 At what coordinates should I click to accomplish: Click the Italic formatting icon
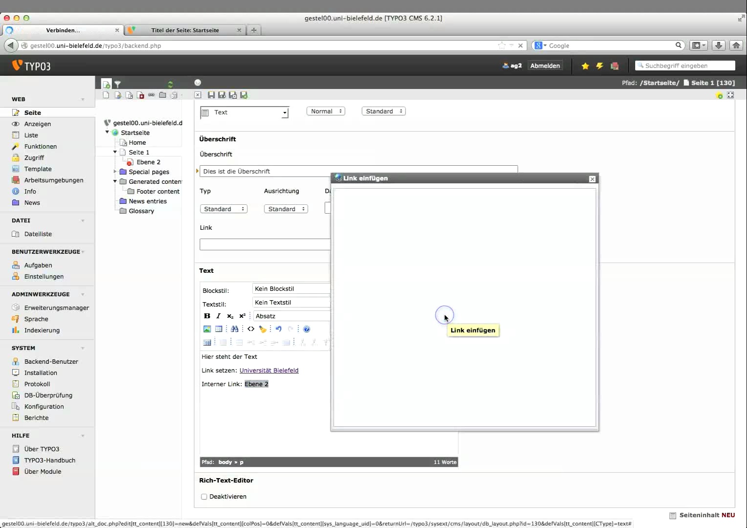pos(219,316)
